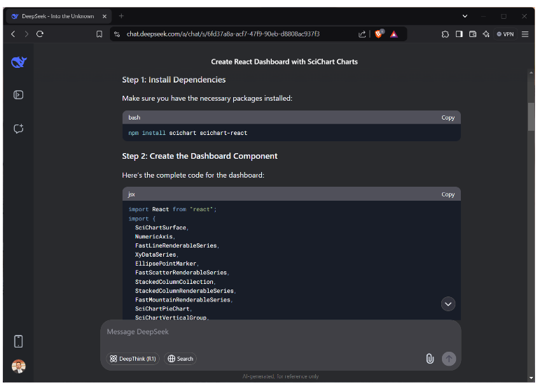Click the 'bash' language label
The height and width of the screenshot is (386, 540).
point(134,117)
